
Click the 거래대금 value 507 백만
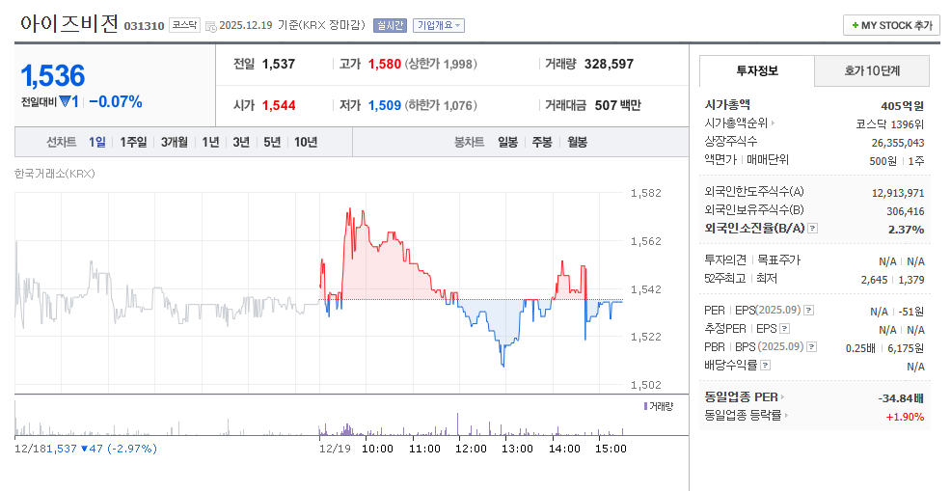(617, 105)
